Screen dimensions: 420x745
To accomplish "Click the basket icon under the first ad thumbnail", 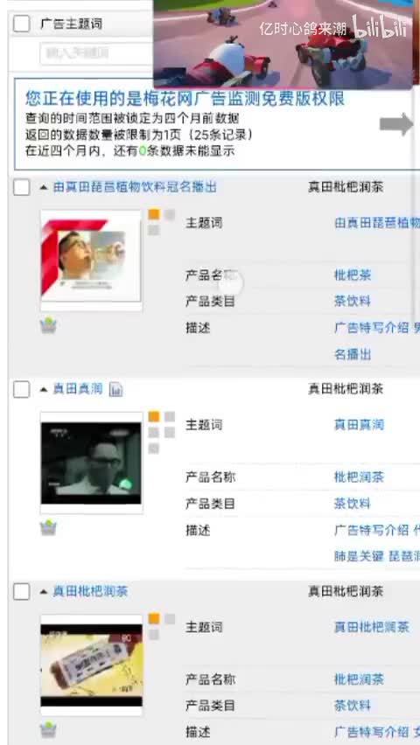I will 48,325.
